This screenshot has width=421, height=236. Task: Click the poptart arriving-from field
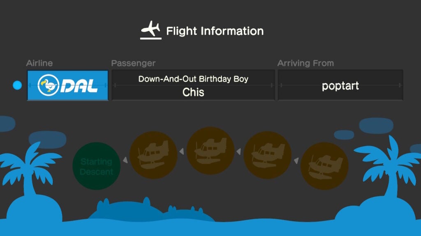[x=340, y=85]
